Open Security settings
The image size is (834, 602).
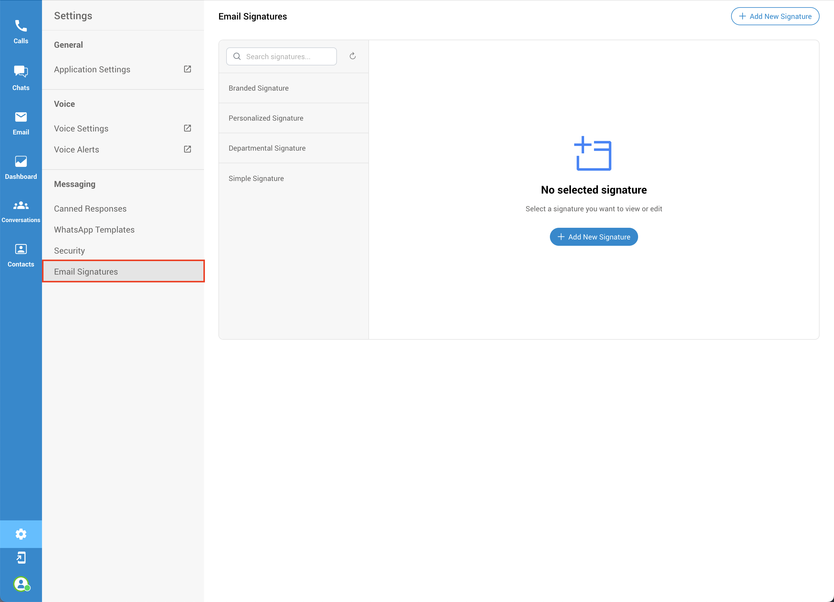coord(123,251)
